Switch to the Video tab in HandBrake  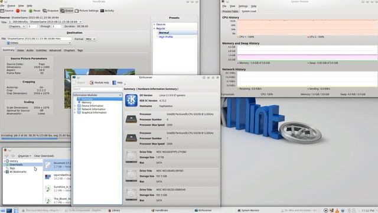coord(21,50)
